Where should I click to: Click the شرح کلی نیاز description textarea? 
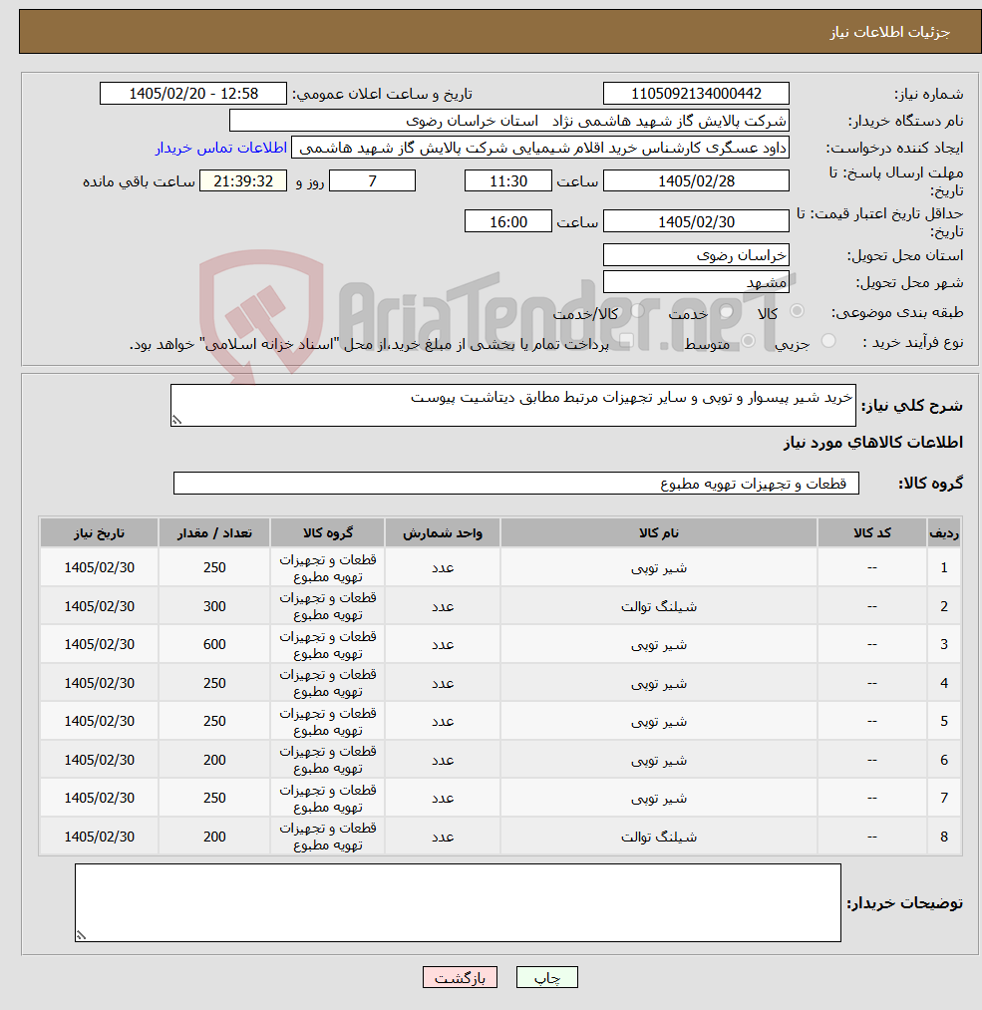click(x=513, y=405)
